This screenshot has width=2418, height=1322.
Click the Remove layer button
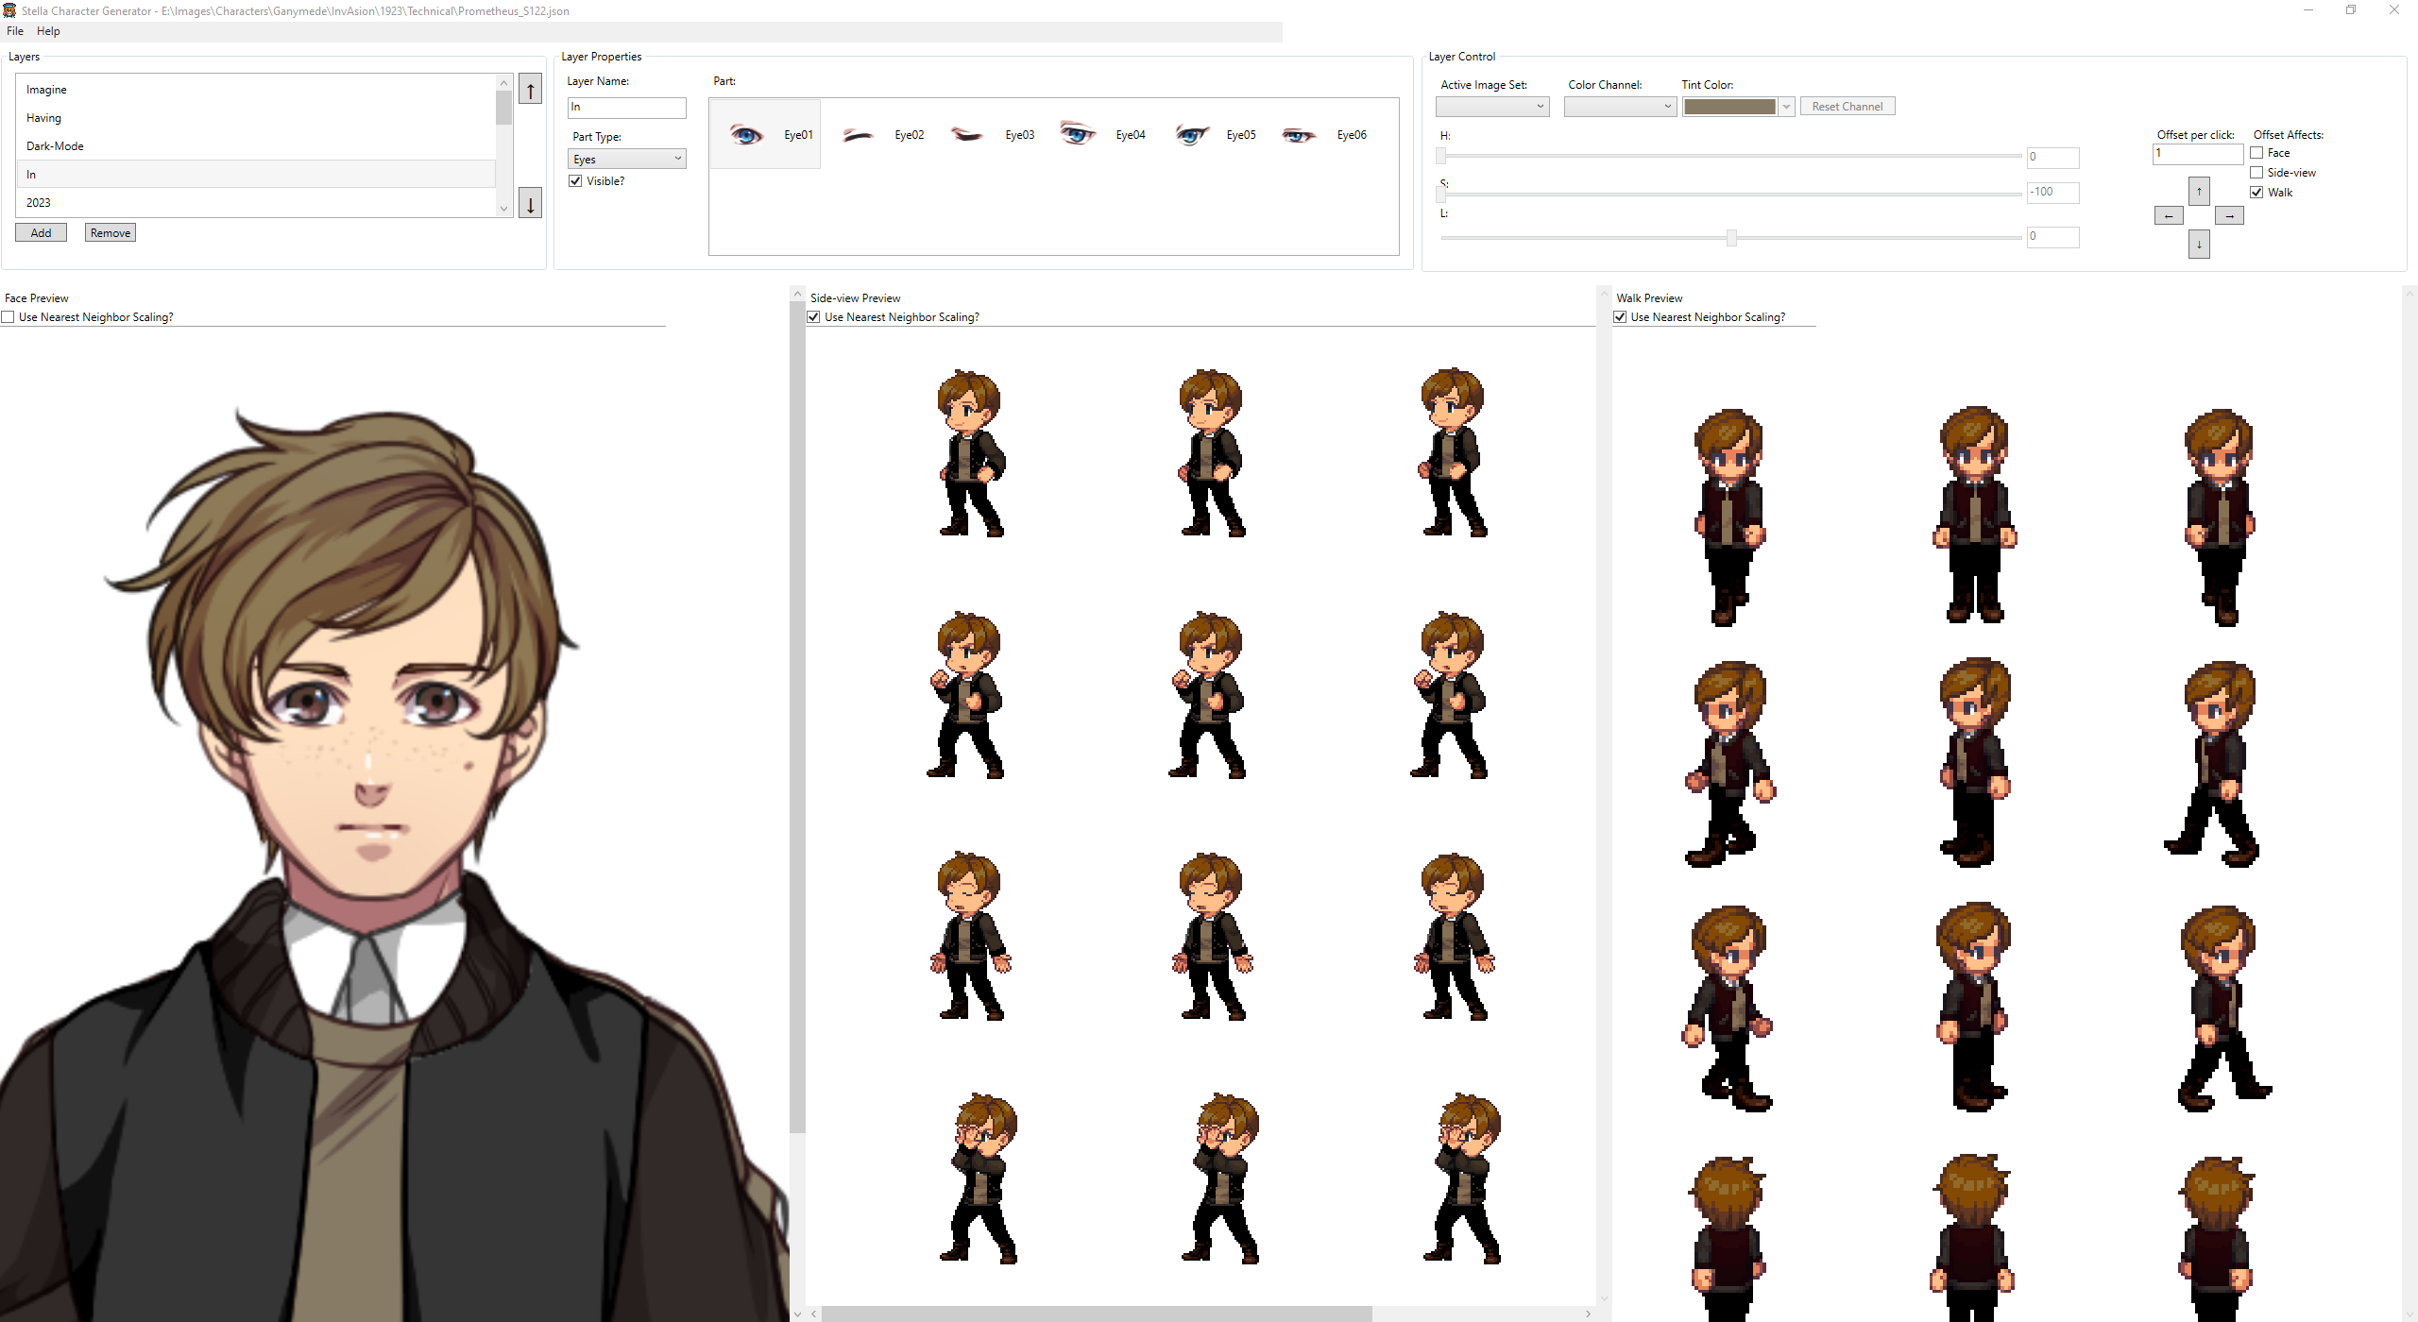[111, 232]
